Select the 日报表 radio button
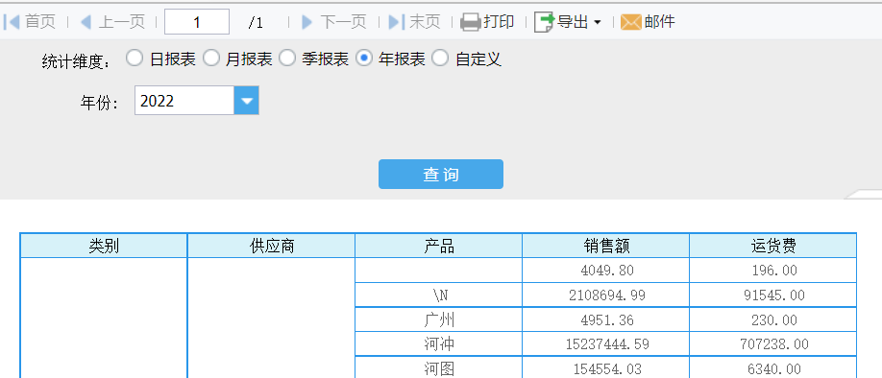 135,58
